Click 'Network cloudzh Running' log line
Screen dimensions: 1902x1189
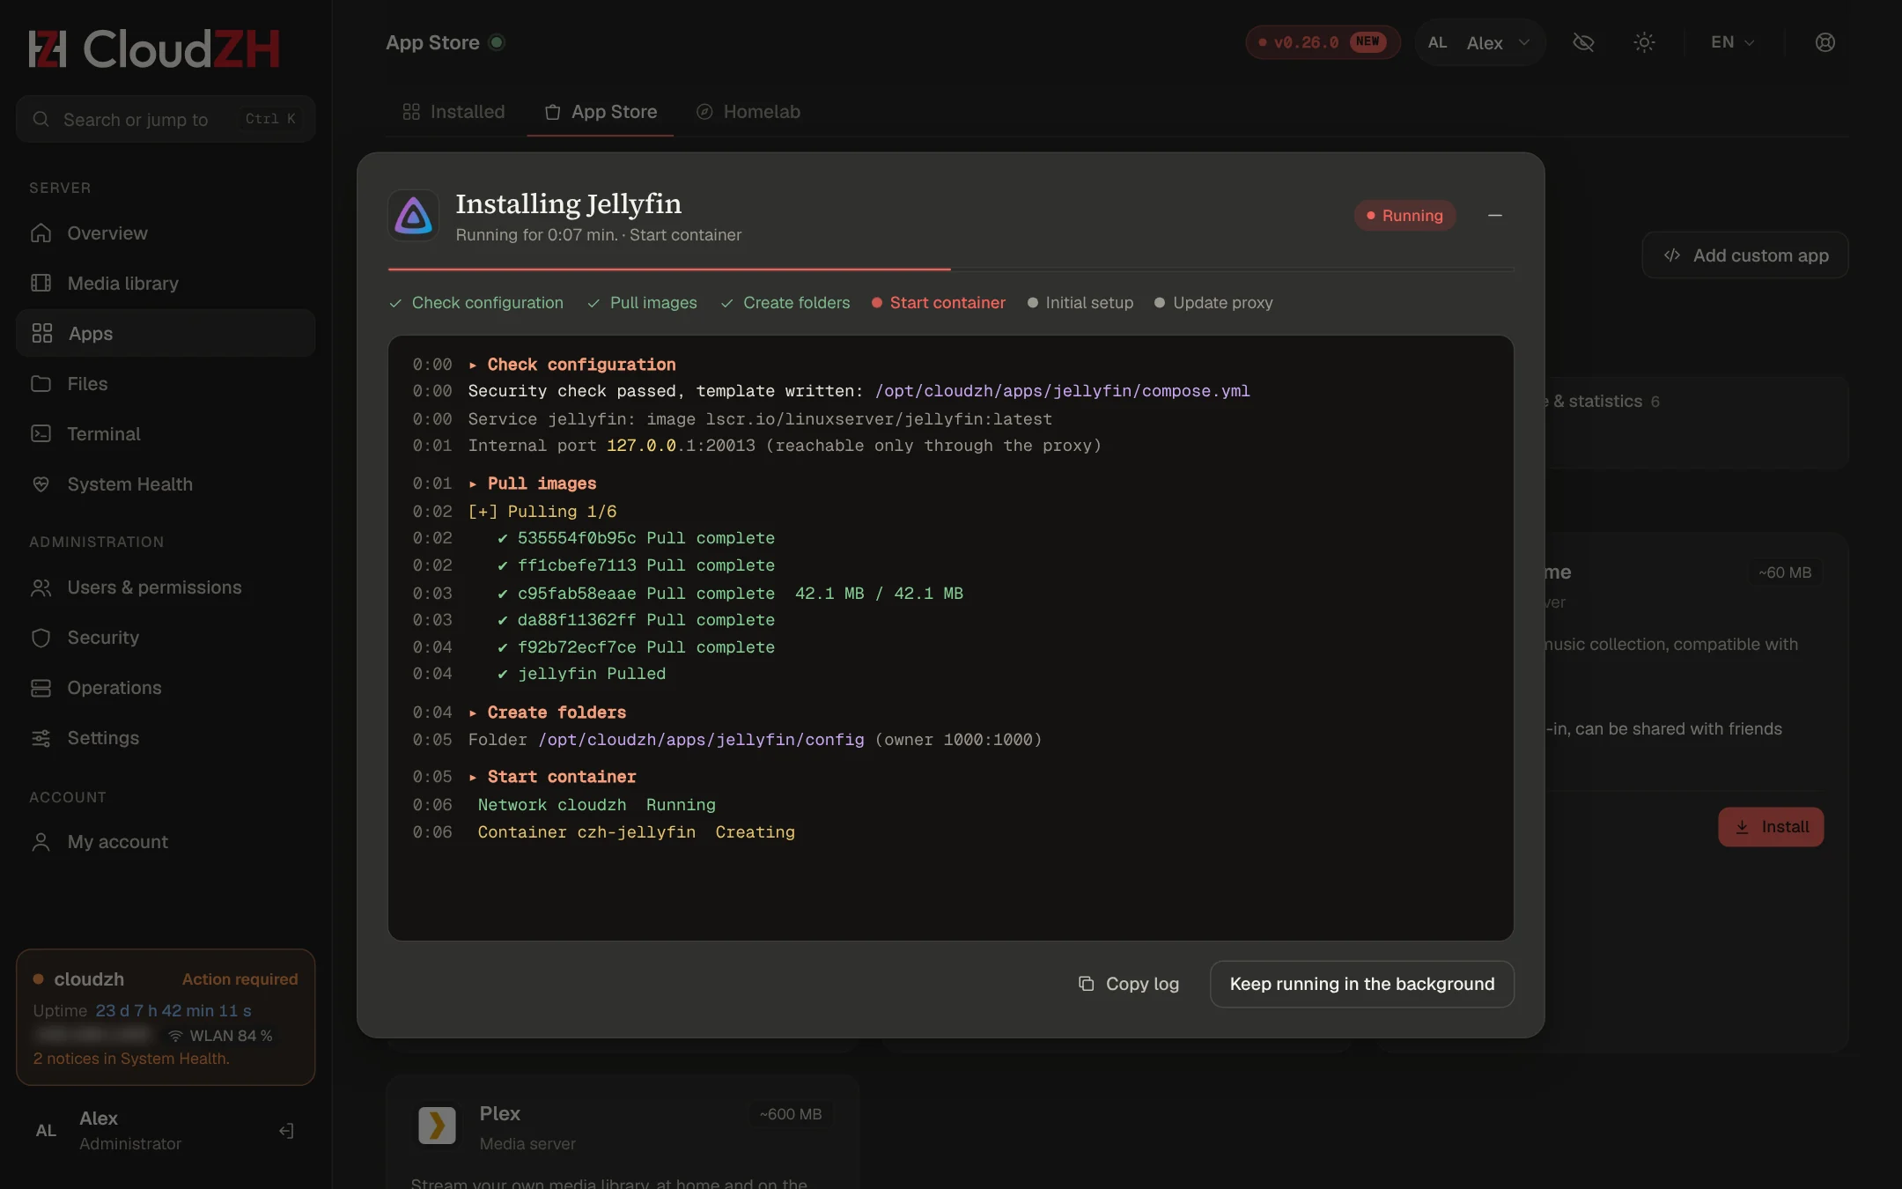click(x=597, y=805)
